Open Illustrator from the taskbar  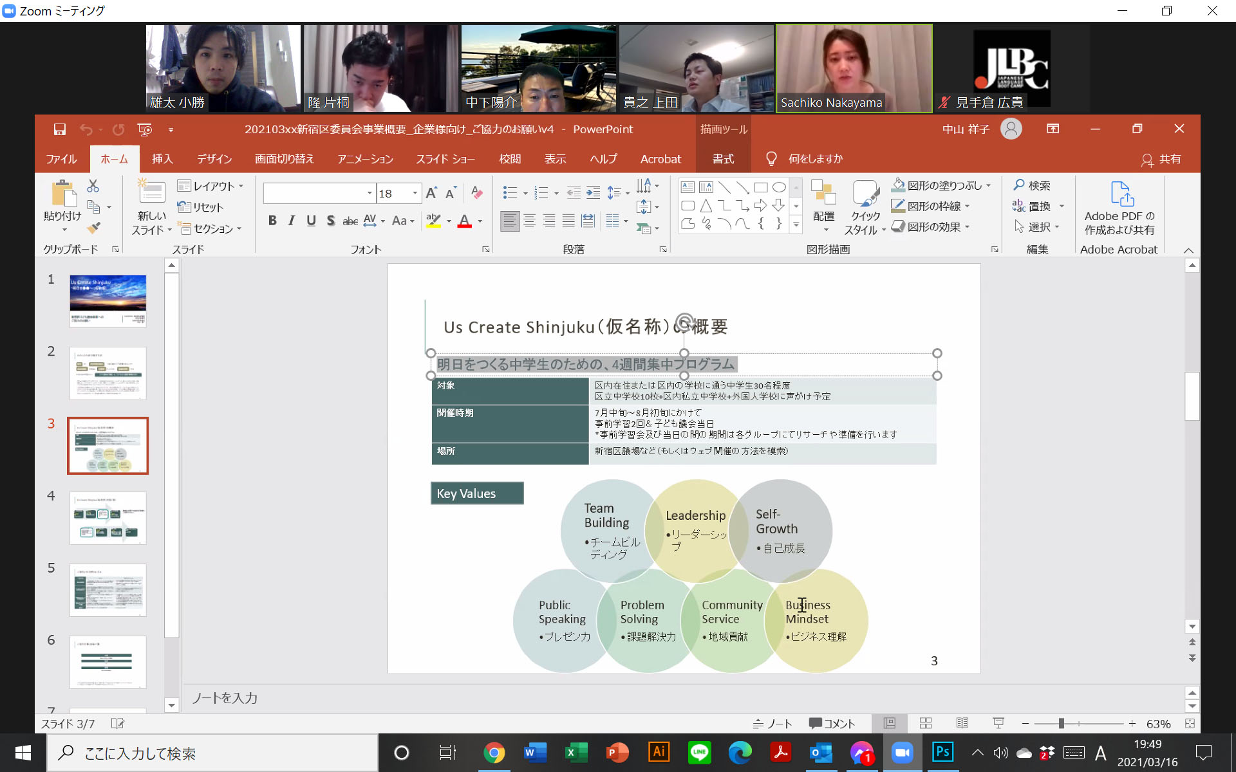click(659, 752)
